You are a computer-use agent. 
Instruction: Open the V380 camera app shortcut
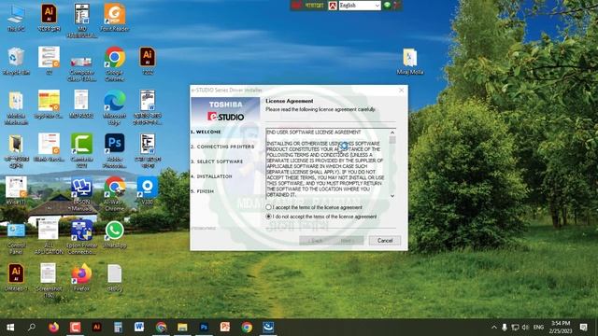[148, 190]
